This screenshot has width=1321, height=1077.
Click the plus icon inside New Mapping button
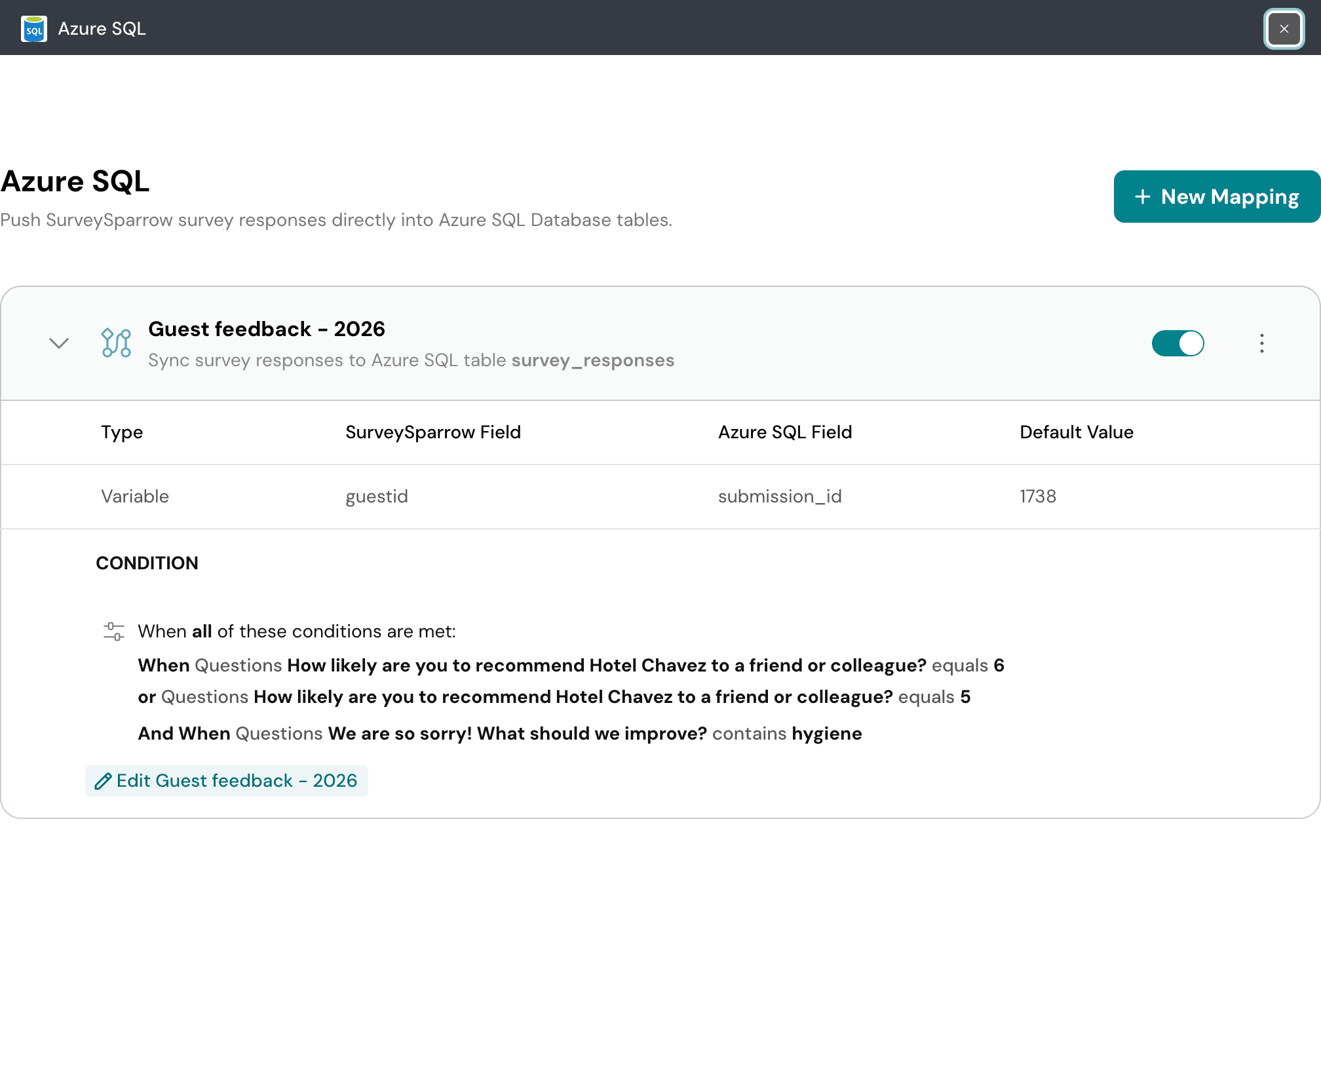click(x=1143, y=197)
